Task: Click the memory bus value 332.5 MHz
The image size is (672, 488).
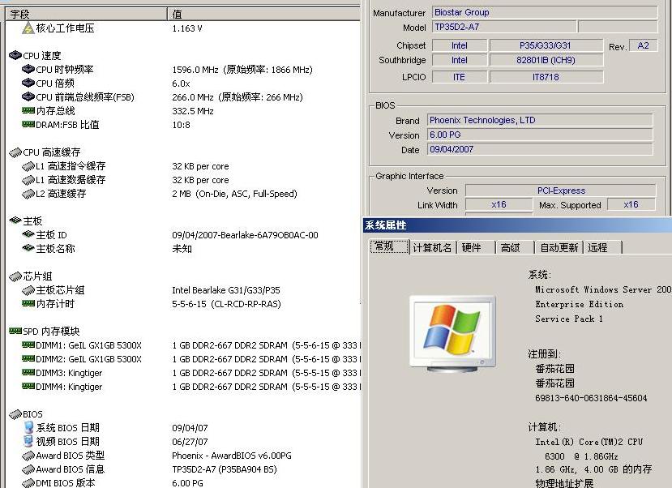Action: [193, 111]
